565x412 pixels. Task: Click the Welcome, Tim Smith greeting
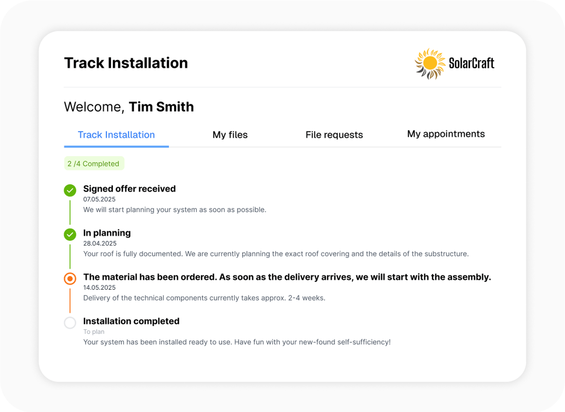[x=129, y=107]
